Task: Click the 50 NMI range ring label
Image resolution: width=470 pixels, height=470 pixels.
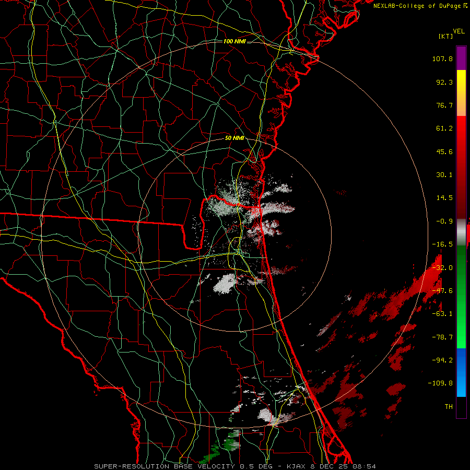Action: [x=234, y=138]
